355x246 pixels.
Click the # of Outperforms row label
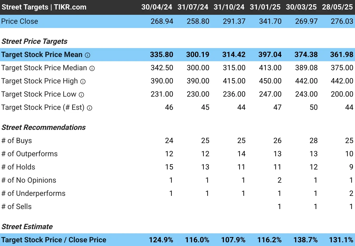pyautogui.click(x=29, y=154)
